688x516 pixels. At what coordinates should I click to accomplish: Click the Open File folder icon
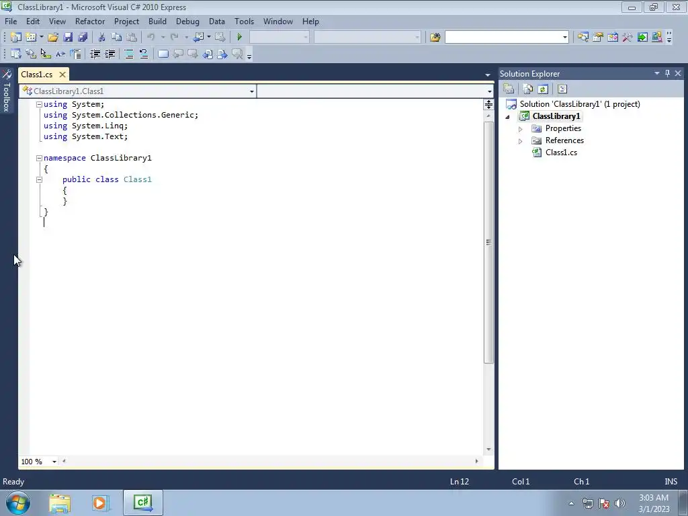[x=53, y=38]
